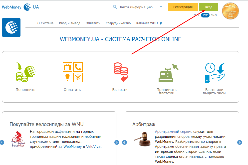Click the 'Арбитраж' card heading
Image resolution: width=248 pixels, height=165 pixels.
(144, 124)
